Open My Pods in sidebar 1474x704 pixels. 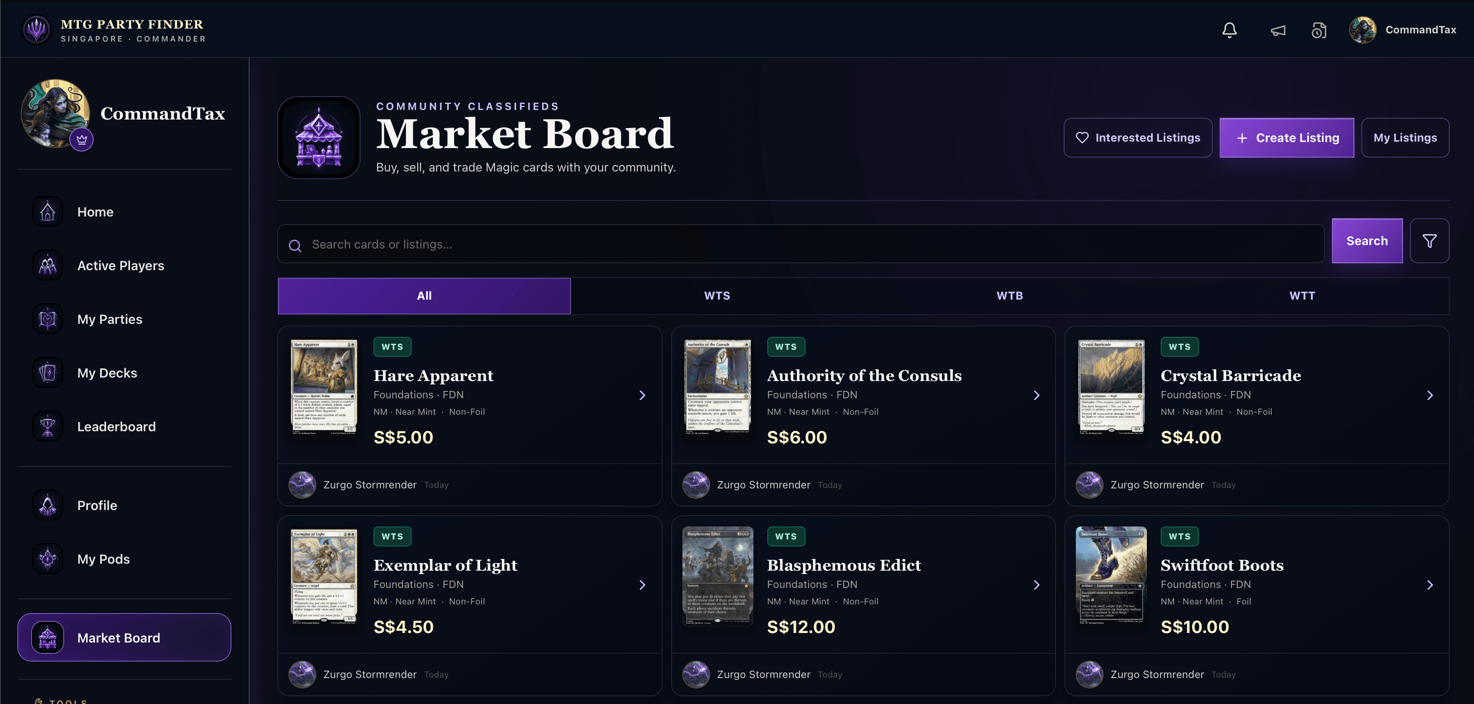point(124,559)
